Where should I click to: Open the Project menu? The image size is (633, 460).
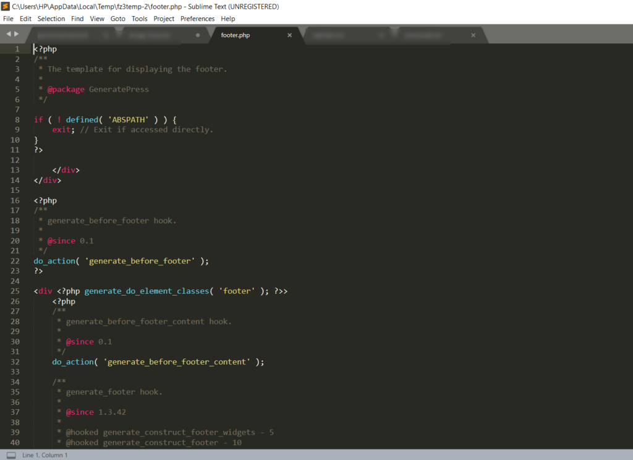(x=164, y=19)
